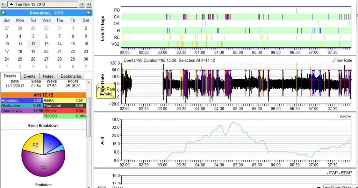Select the Bookmarks tab
The width and height of the screenshot is (358, 188).
pyautogui.click(x=71, y=76)
